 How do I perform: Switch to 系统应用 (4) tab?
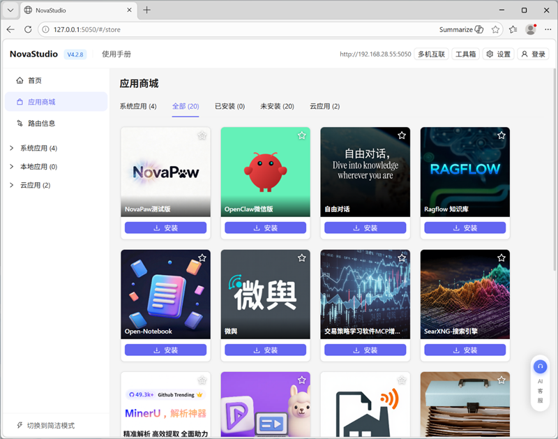pos(138,107)
